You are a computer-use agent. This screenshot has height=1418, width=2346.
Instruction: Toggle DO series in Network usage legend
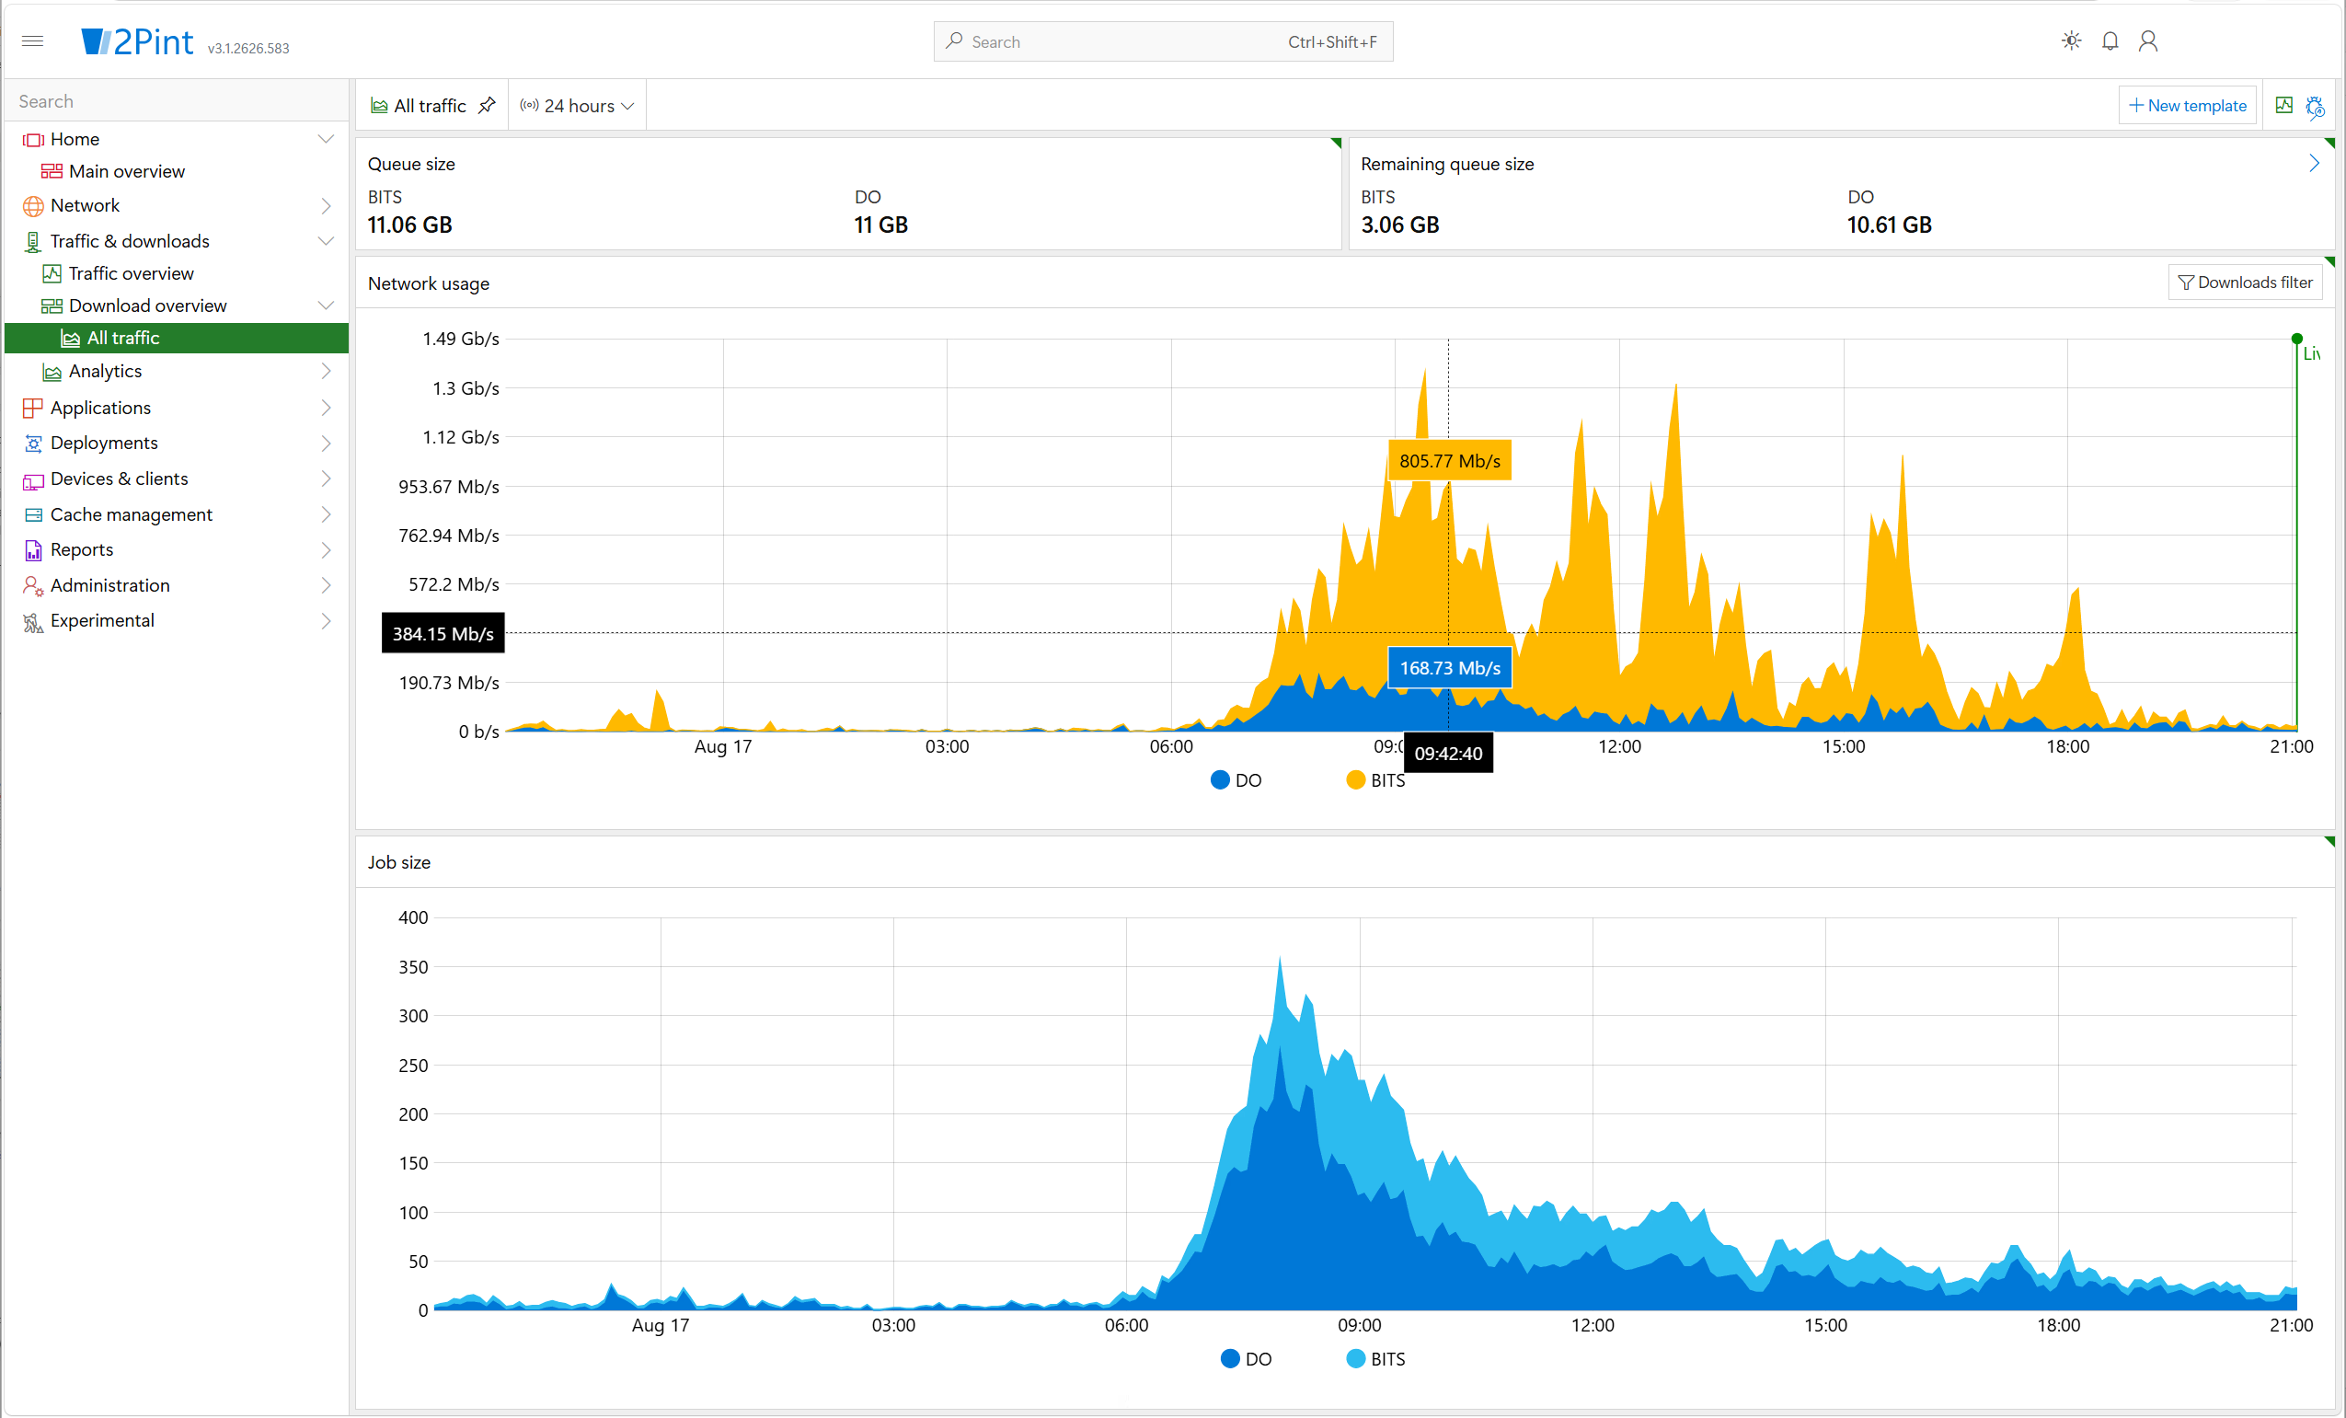[1236, 780]
